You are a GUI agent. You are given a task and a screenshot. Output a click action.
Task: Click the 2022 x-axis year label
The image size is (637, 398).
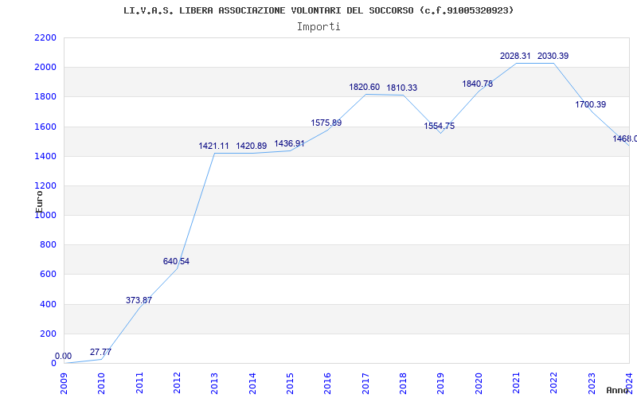pos(553,384)
